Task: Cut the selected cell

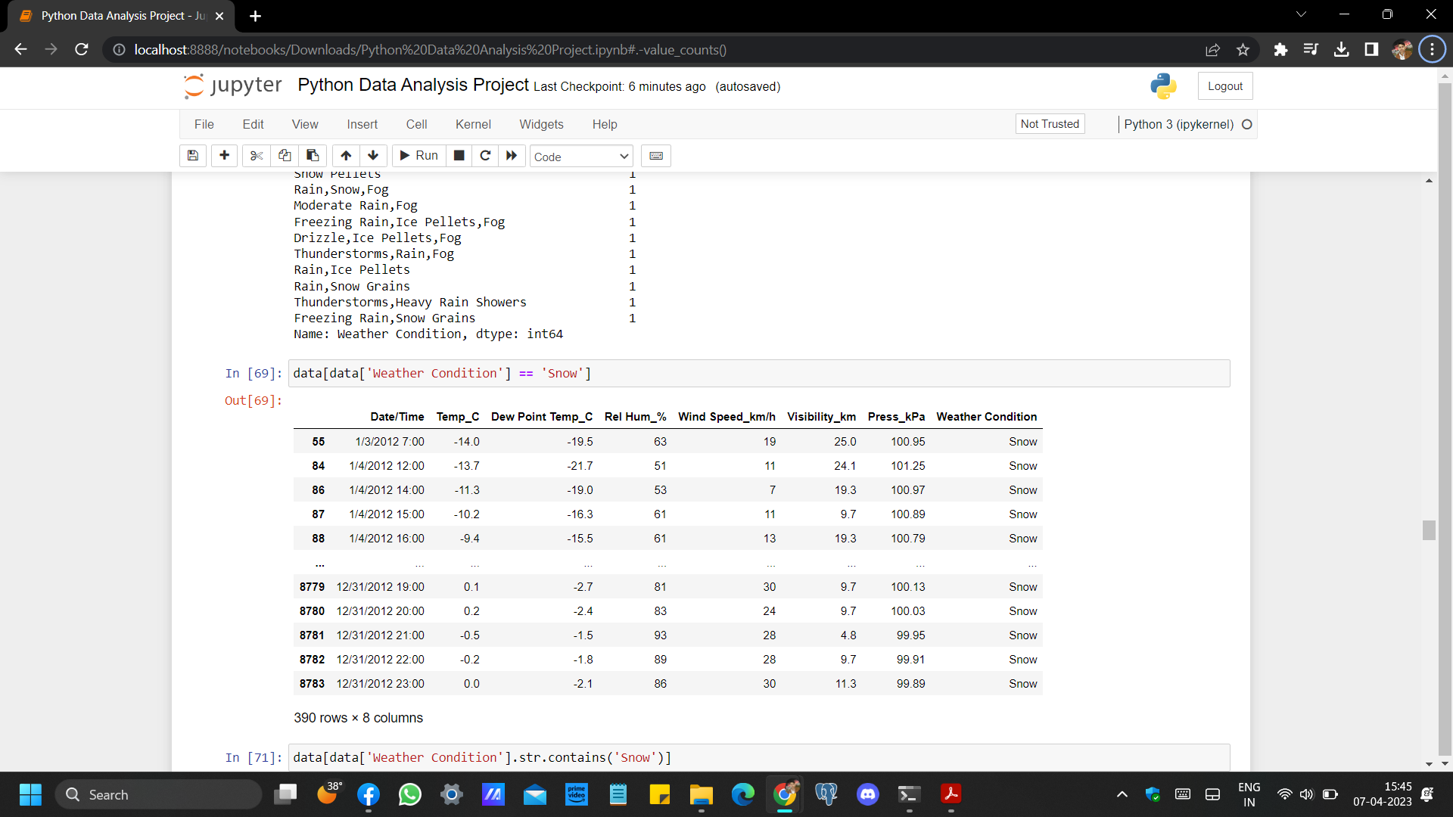Action: point(256,156)
